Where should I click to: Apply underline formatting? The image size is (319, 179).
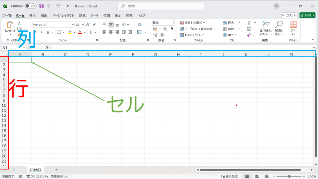coord(48,32)
